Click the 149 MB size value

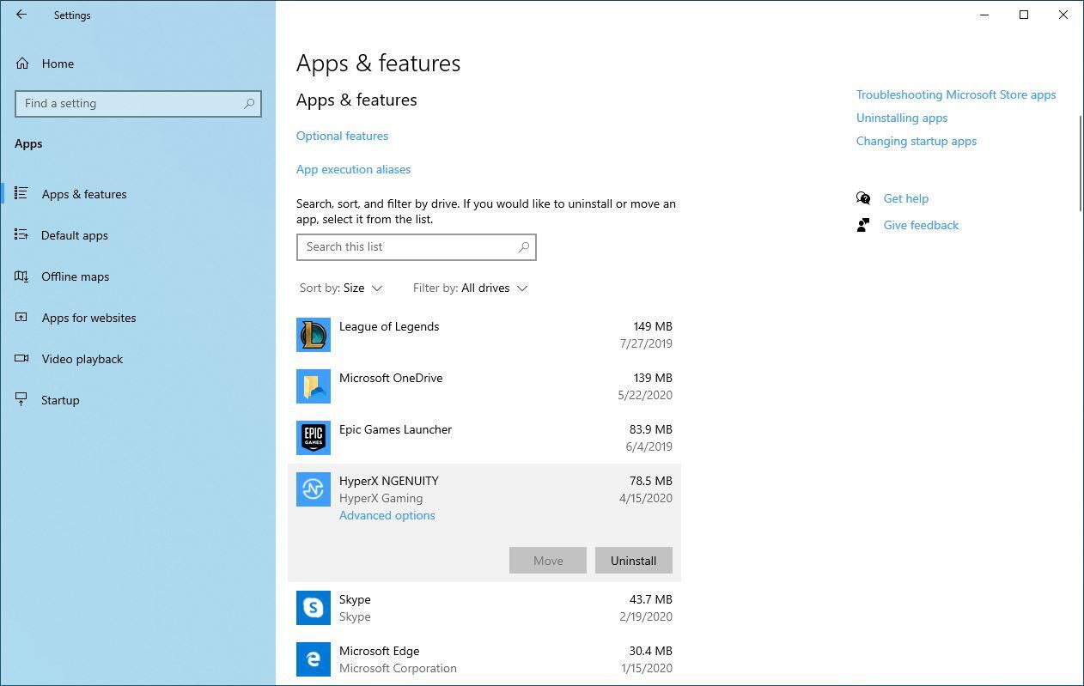click(x=653, y=326)
